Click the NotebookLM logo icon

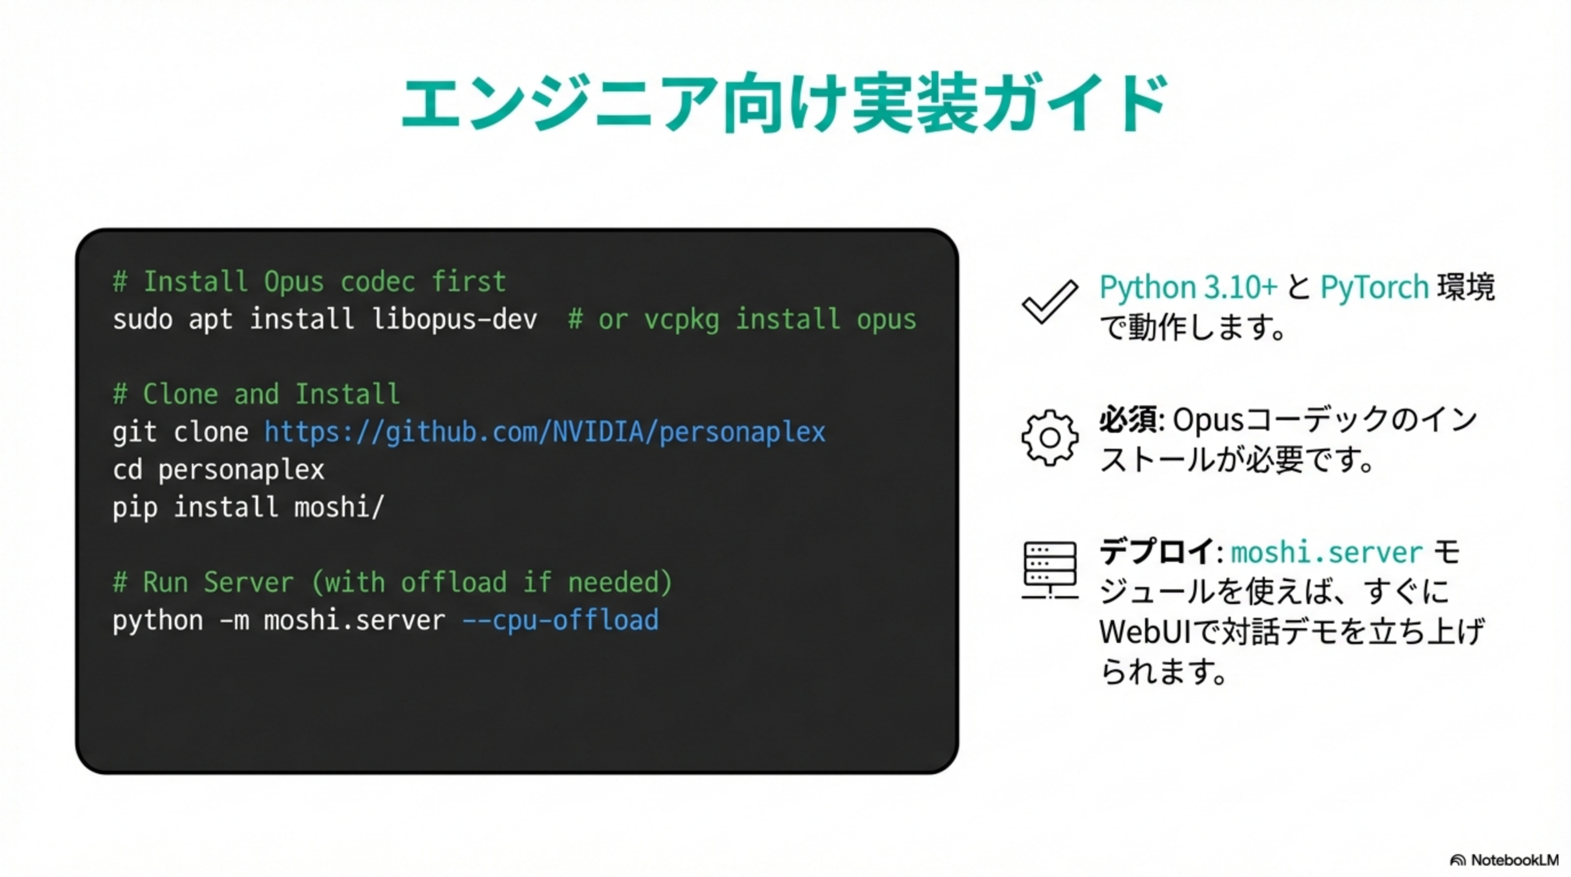pos(1457,860)
